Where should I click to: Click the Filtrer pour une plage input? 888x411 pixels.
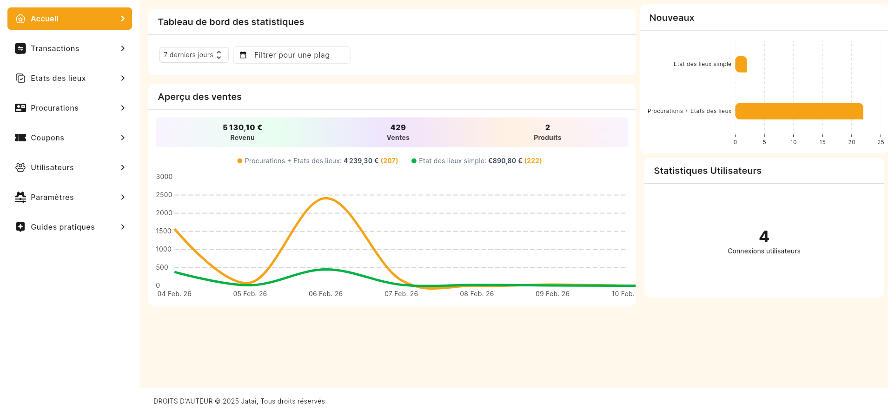click(298, 55)
